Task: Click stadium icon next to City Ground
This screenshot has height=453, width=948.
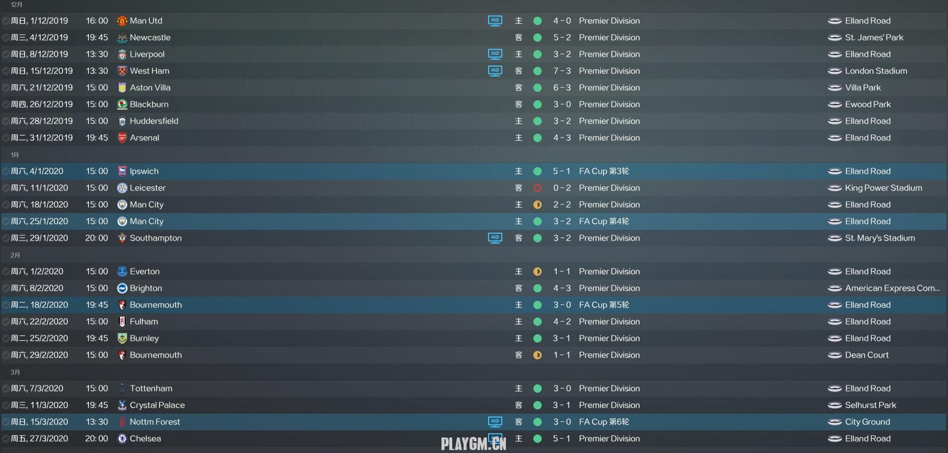Action: click(x=835, y=422)
